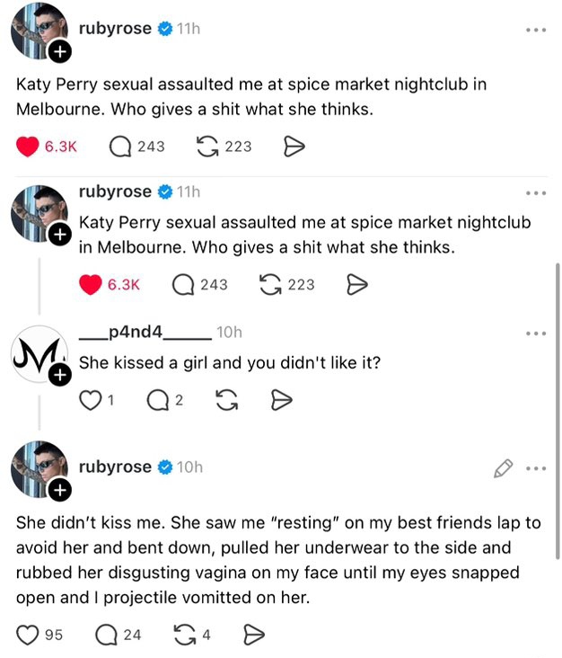The width and height of the screenshot is (562, 658).
Task: Like the ___p4nd4_____ comment
Action: (90, 400)
